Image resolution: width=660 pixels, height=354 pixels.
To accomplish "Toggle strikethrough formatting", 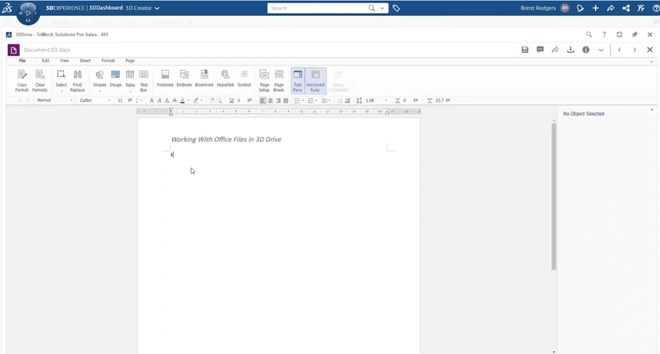I will (x=175, y=101).
